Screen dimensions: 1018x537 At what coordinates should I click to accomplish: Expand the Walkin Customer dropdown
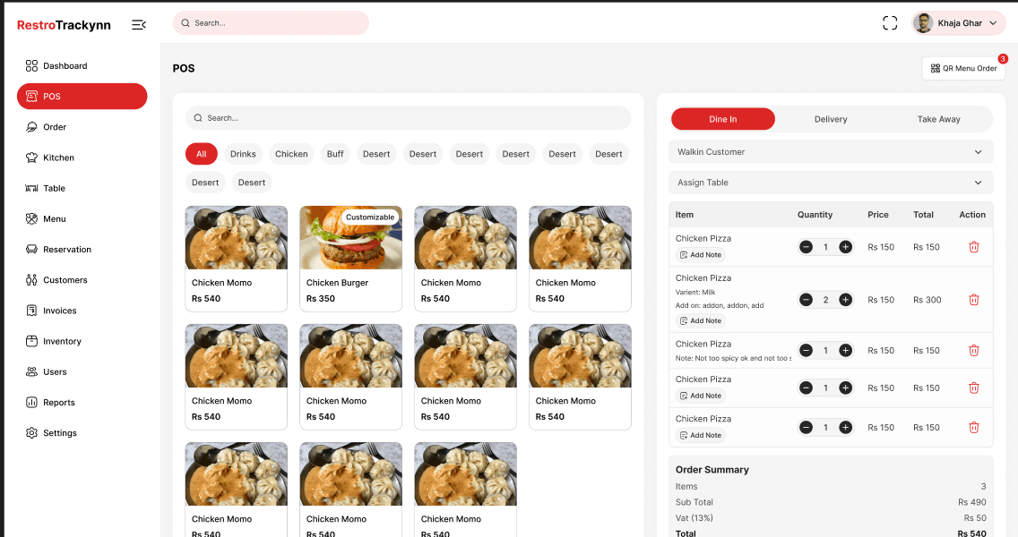click(830, 152)
